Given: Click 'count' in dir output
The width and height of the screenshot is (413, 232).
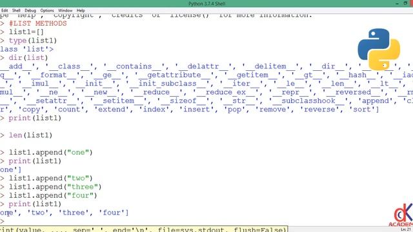Looking at the screenshot, I should pos(69,110).
